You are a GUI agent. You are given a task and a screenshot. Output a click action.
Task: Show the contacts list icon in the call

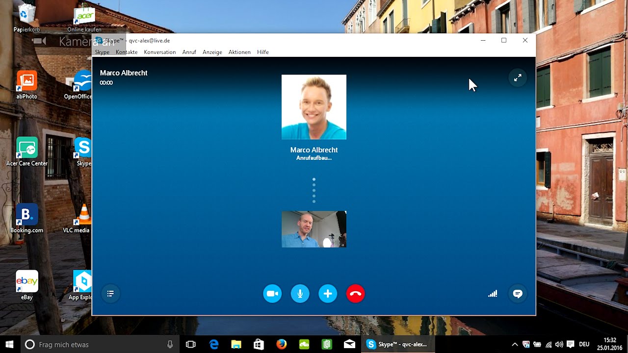110,294
